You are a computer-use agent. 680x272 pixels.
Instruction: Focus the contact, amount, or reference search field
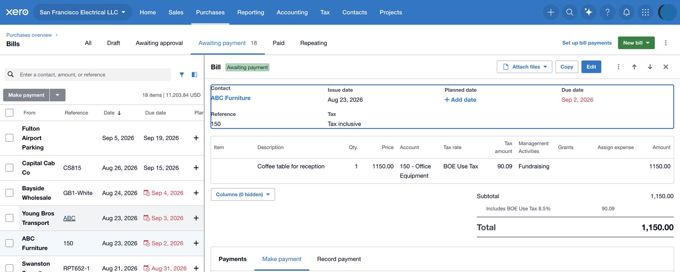(x=88, y=75)
